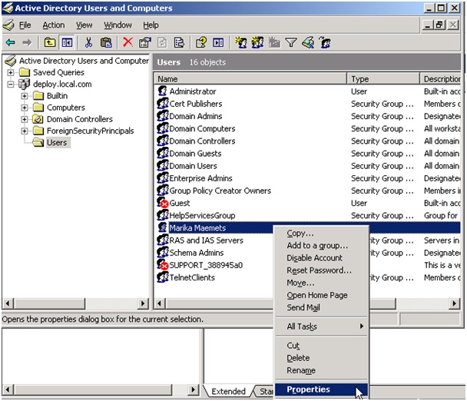Click the Back arrow toolbar button
The width and height of the screenshot is (467, 401).
coord(10,42)
